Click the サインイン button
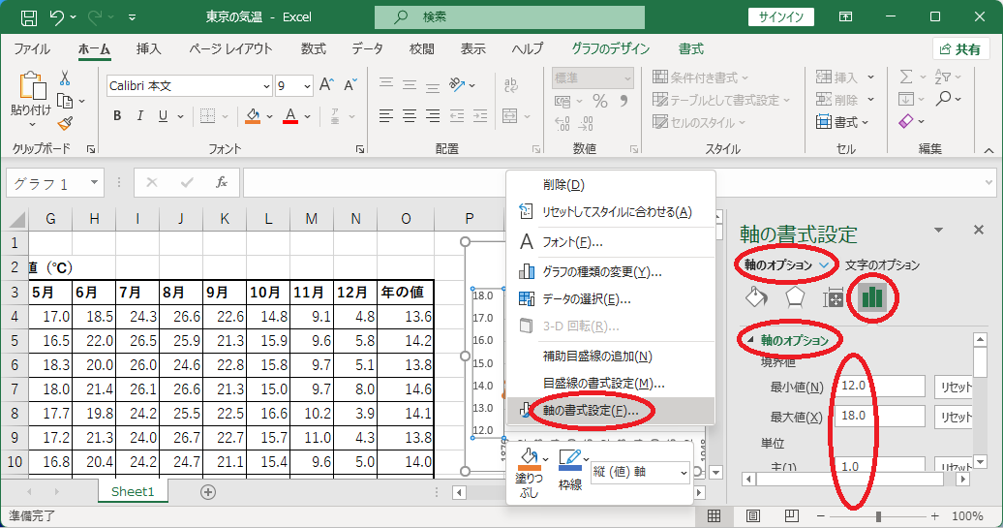This screenshot has height=528, width=1003. tap(781, 17)
